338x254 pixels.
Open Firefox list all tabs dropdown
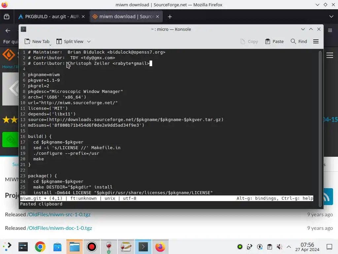click(331, 17)
